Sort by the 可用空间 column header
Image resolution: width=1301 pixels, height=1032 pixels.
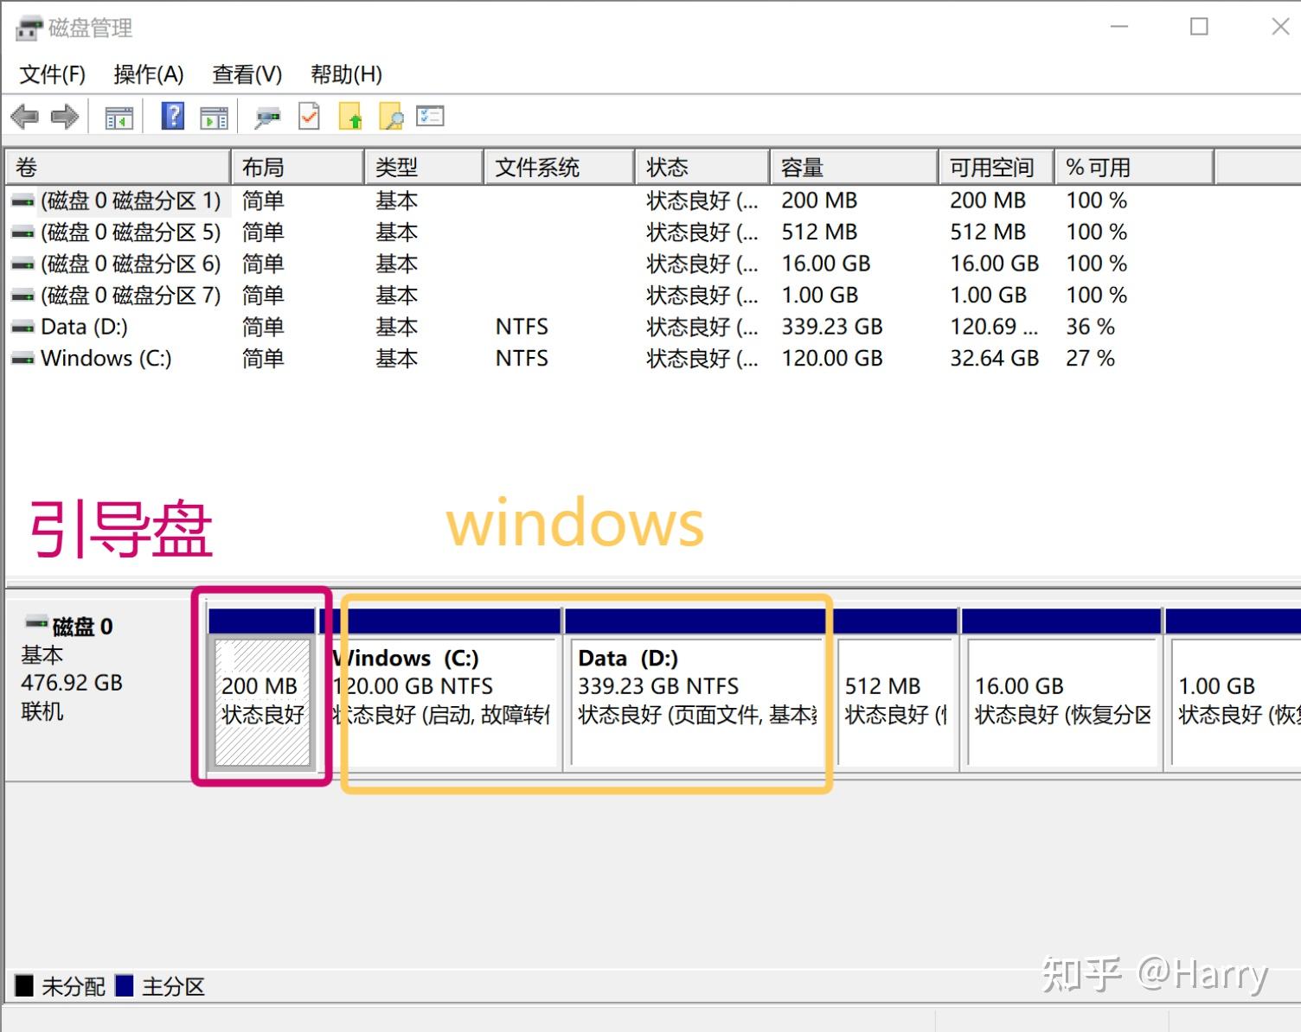point(997,167)
